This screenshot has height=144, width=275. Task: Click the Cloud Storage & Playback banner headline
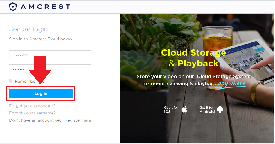point(194,58)
